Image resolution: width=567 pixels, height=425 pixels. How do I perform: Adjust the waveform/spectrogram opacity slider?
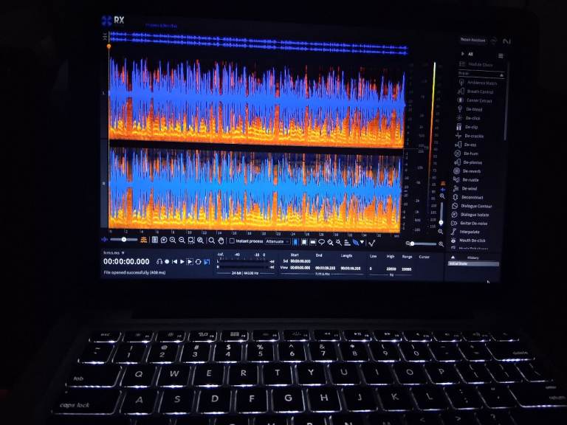click(x=124, y=240)
